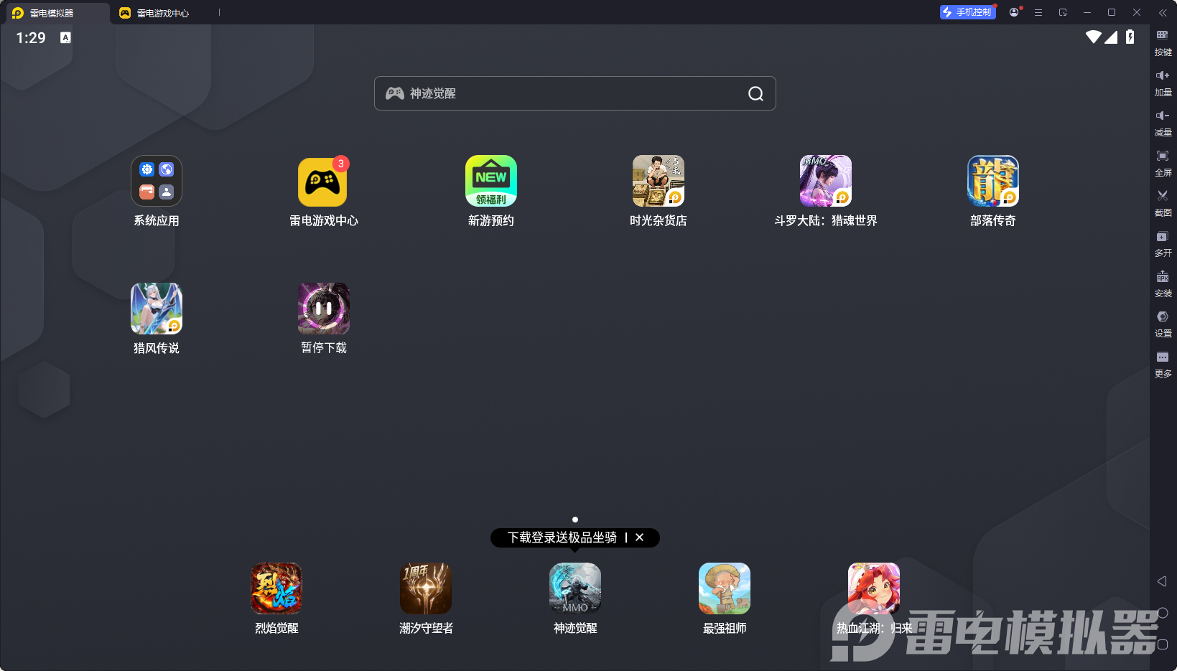1177x671 pixels.
Task: Tap the Android recent apps square button
Action: click(1163, 644)
